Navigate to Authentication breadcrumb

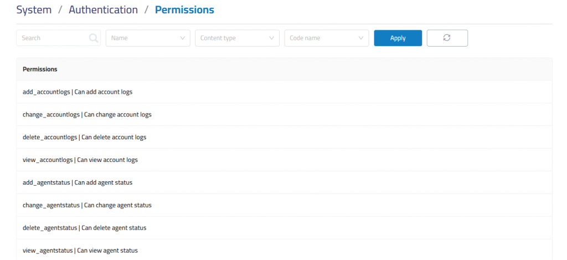point(103,10)
